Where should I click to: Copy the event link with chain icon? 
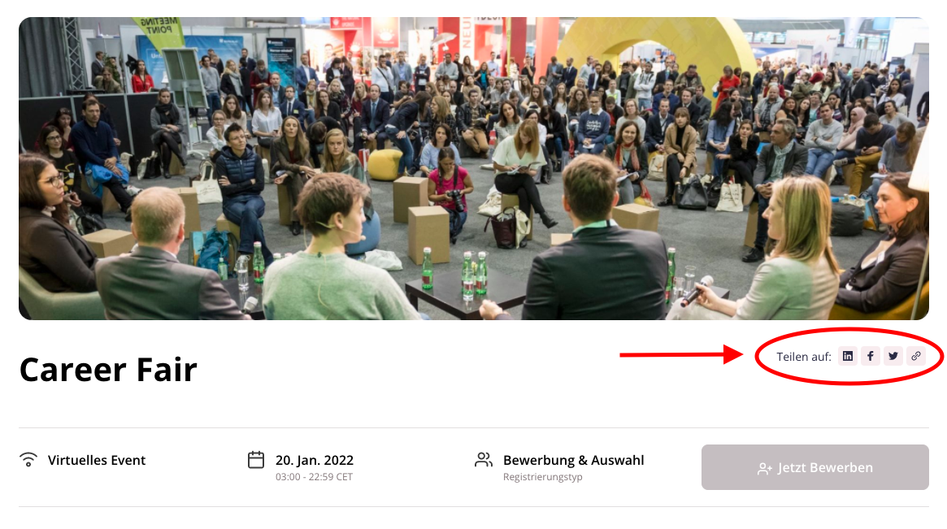[x=916, y=356]
